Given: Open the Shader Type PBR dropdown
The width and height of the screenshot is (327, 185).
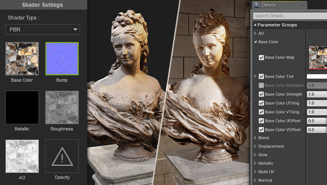Looking at the screenshot, I should [42, 29].
